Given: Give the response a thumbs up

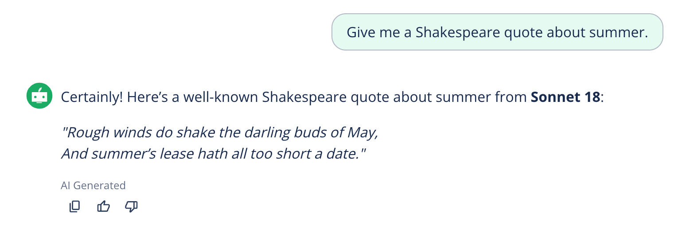Looking at the screenshot, I should (x=103, y=206).
